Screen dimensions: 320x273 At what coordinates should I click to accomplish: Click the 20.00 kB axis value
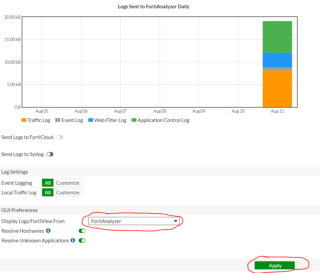[12, 17]
